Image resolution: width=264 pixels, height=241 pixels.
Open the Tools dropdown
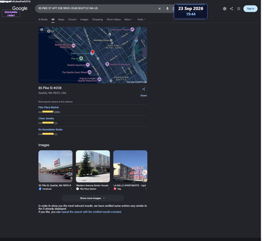pos(142,20)
